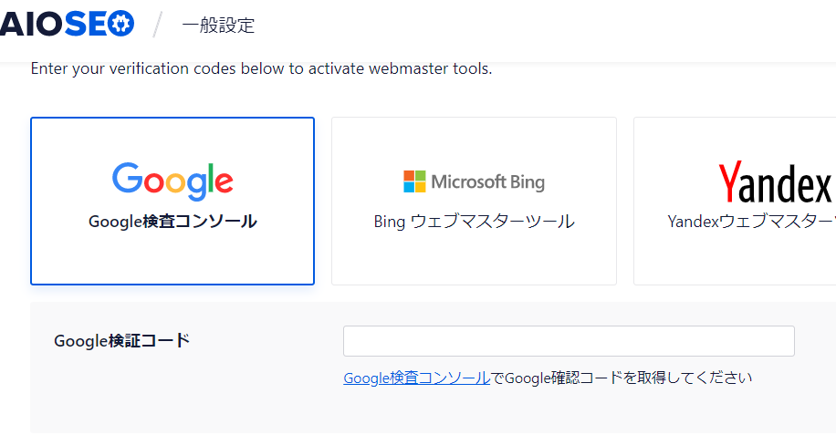Click the 'Enter your verification codes' description
This screenshot has width=836, height=435.
coord(261,69)
